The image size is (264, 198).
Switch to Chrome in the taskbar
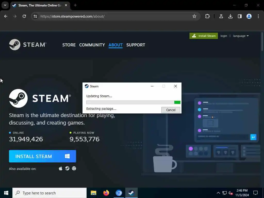[119, 193]
